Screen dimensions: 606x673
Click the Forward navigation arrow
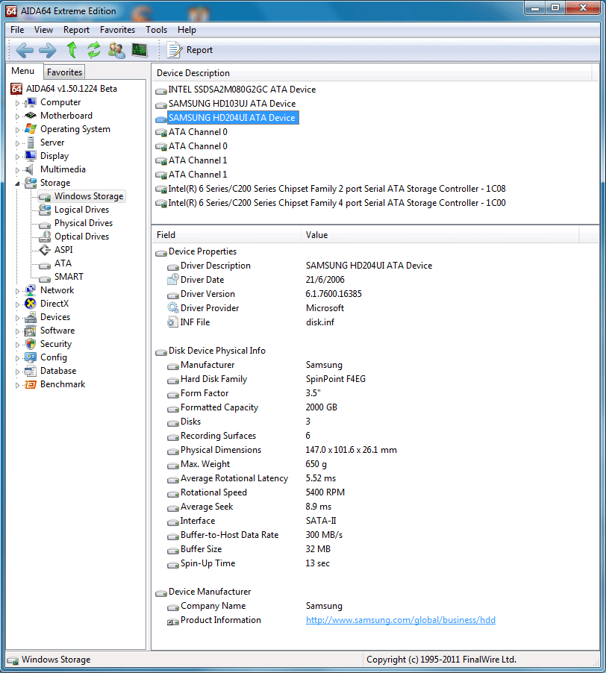tap(46, 50)
